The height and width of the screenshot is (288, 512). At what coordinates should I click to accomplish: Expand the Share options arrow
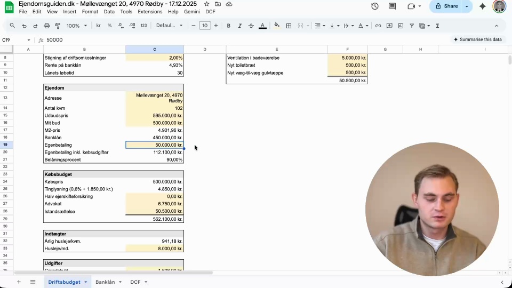(467, 6)
